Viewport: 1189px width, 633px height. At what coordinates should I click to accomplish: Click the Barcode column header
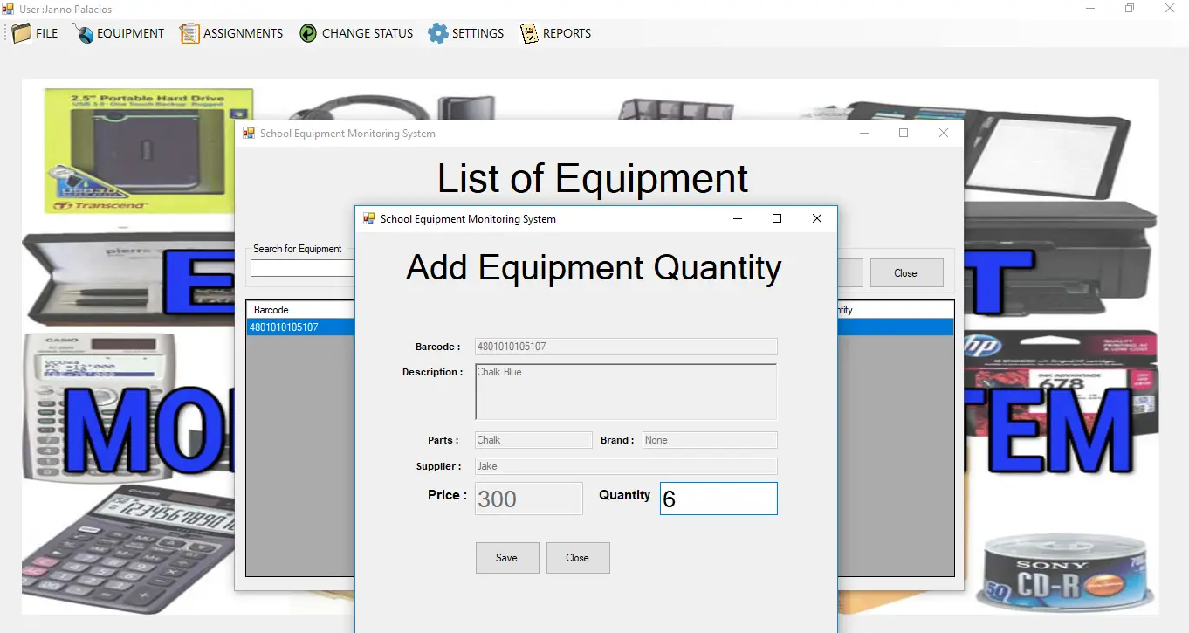pyautogui.click(x=299, y=310)
